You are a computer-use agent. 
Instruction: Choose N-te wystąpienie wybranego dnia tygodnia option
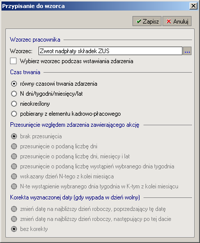14,186
